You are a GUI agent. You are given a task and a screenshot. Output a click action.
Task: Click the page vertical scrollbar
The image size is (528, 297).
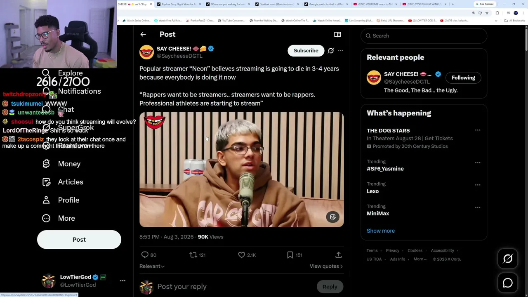tap(526, 161)
